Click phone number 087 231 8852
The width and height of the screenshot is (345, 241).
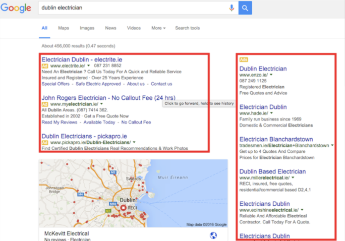point(107,66)
